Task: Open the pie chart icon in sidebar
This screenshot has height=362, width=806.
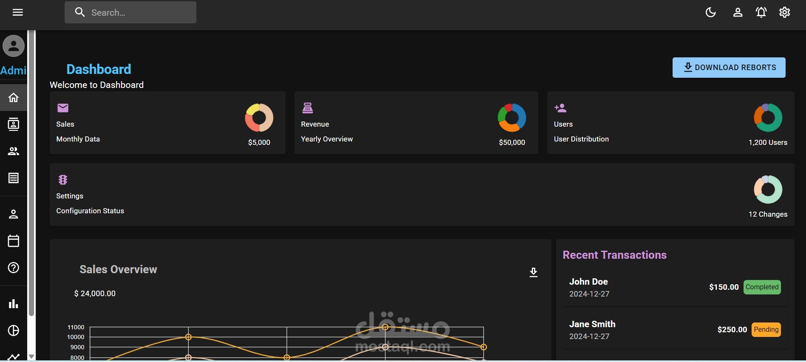Action: point(14,331)
